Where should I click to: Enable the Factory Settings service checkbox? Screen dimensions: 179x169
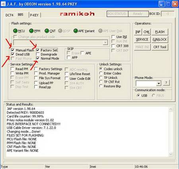pos(36,69)
